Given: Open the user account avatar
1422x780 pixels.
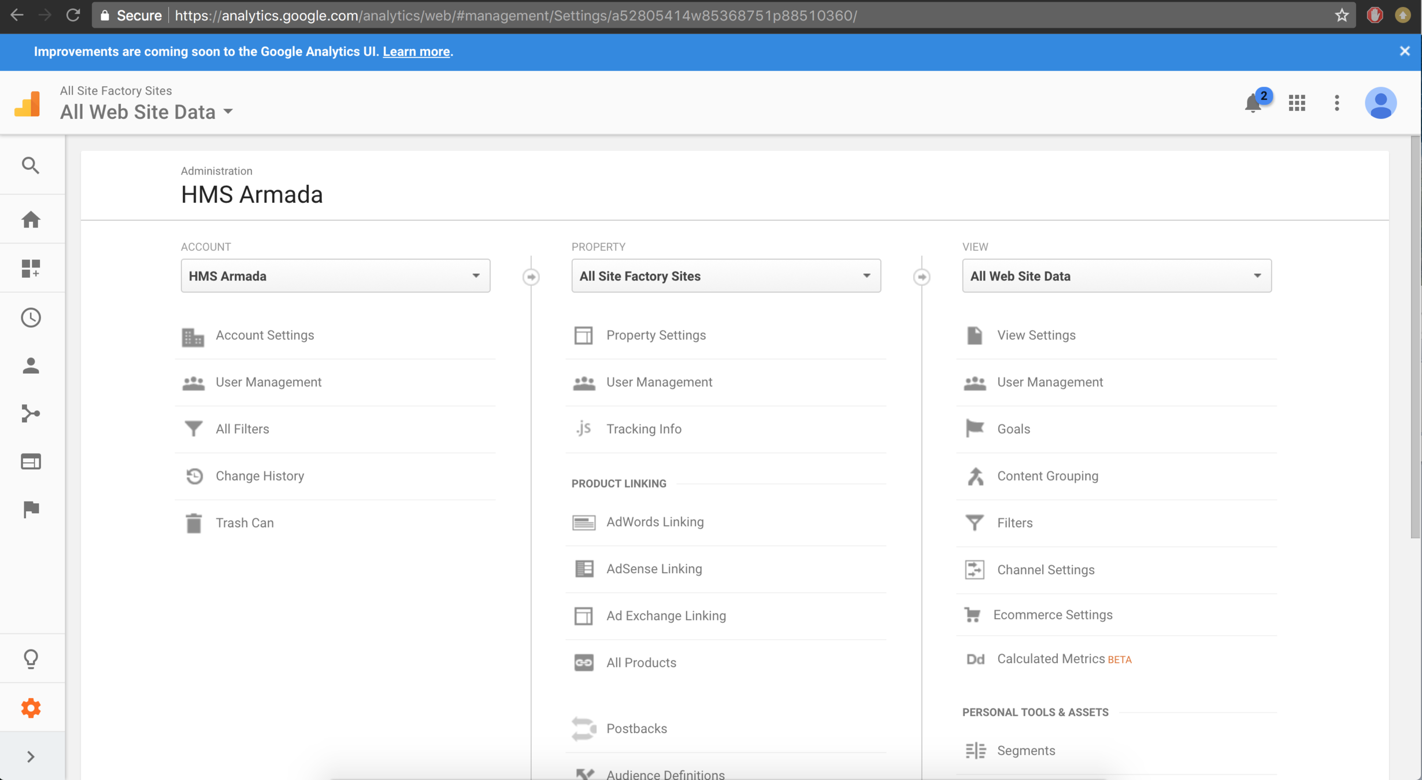Looking at the screenshot, I should pyautogui.click(x=1381, y=103).
